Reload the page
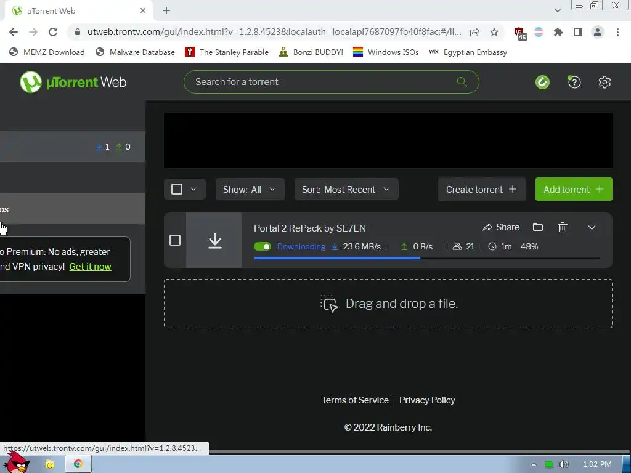 (x=53, y=32)
